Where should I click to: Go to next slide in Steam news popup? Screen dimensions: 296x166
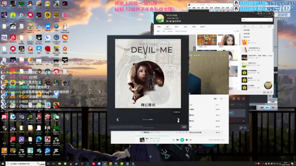pyautogui.click(x=178, y=120)
